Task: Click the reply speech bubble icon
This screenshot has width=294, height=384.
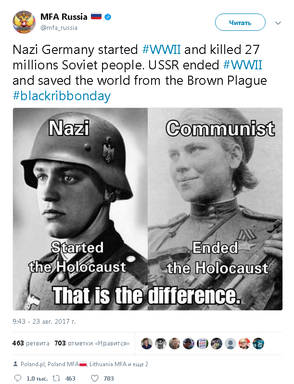Action: (x=18, y=379)
